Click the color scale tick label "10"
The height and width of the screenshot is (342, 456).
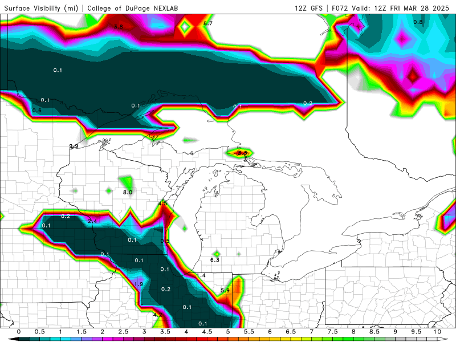437,332
